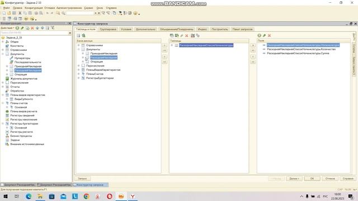This screenshot has height=201, width=358.
Task: Select Операция in База данных tree
Action: 97,62
